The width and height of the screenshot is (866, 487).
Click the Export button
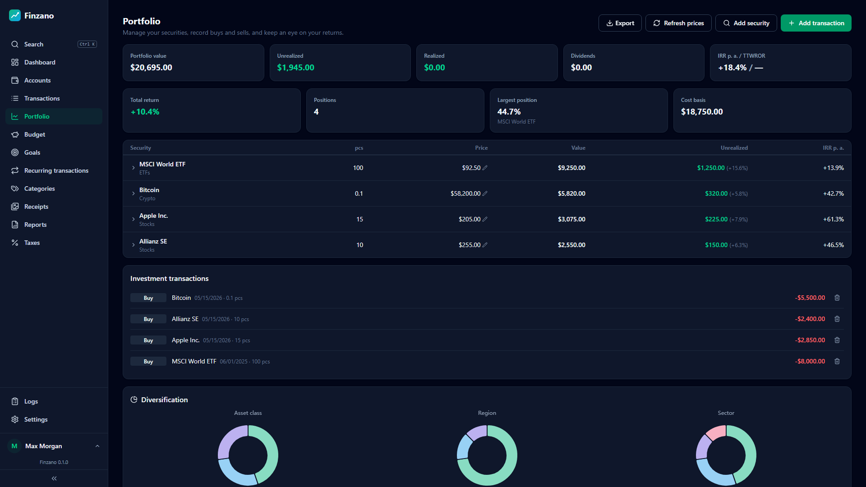coord(620,23)
